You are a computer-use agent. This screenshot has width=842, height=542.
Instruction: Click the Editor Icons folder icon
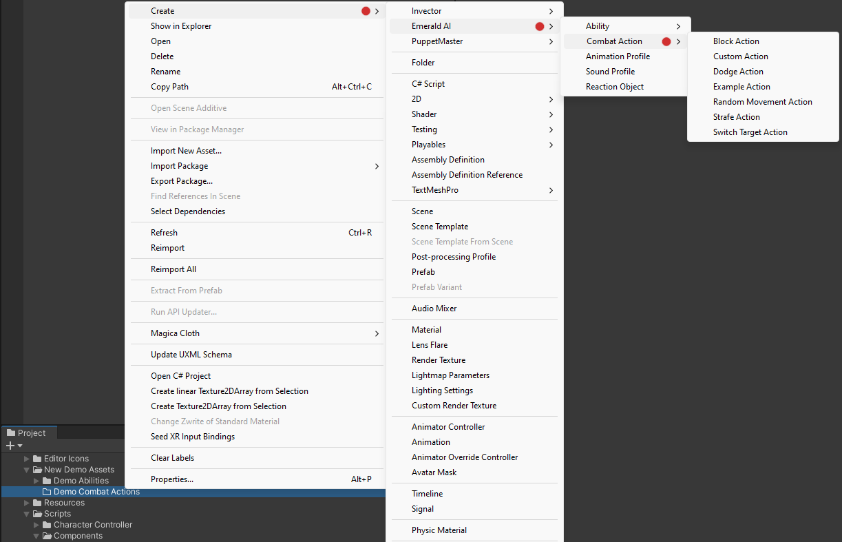pyautogui.click(x=38, y=459)
